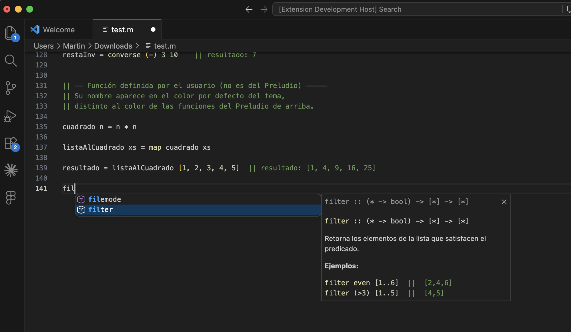Click the word cuadrado on line 135
The height and width of the screenshot is (332, 571).
point(79,127)
